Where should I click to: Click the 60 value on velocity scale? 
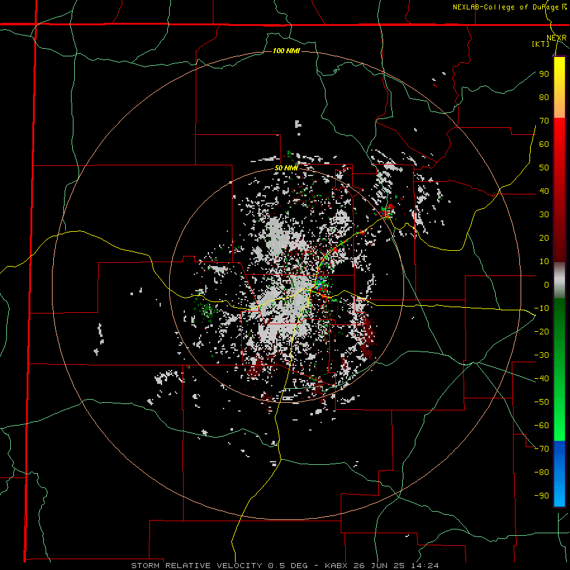(544, 144)
